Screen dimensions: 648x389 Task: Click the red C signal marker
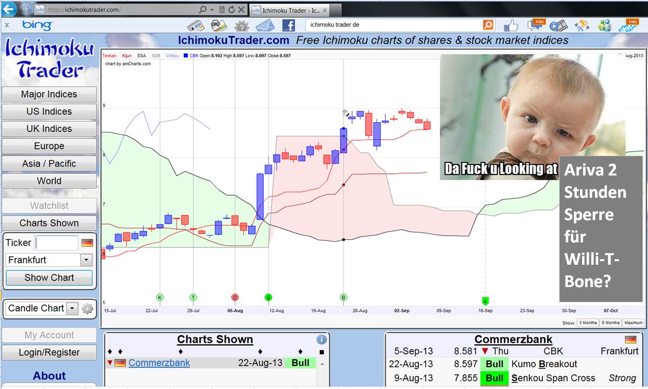click(x=235, y=297)
